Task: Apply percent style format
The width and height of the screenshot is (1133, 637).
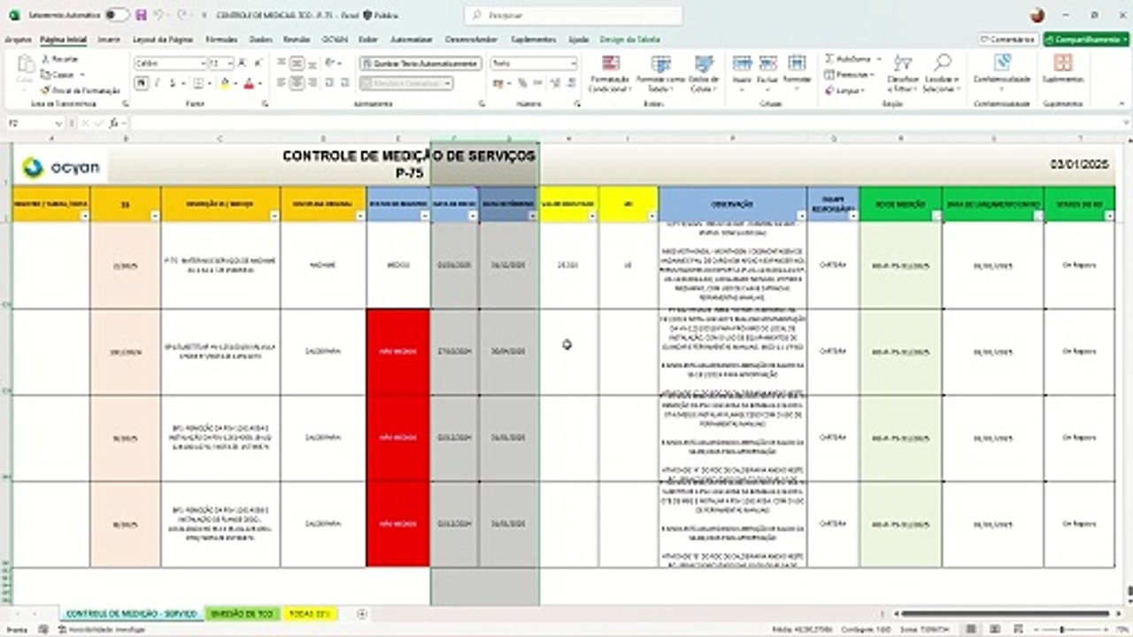Action: (522, 83)
